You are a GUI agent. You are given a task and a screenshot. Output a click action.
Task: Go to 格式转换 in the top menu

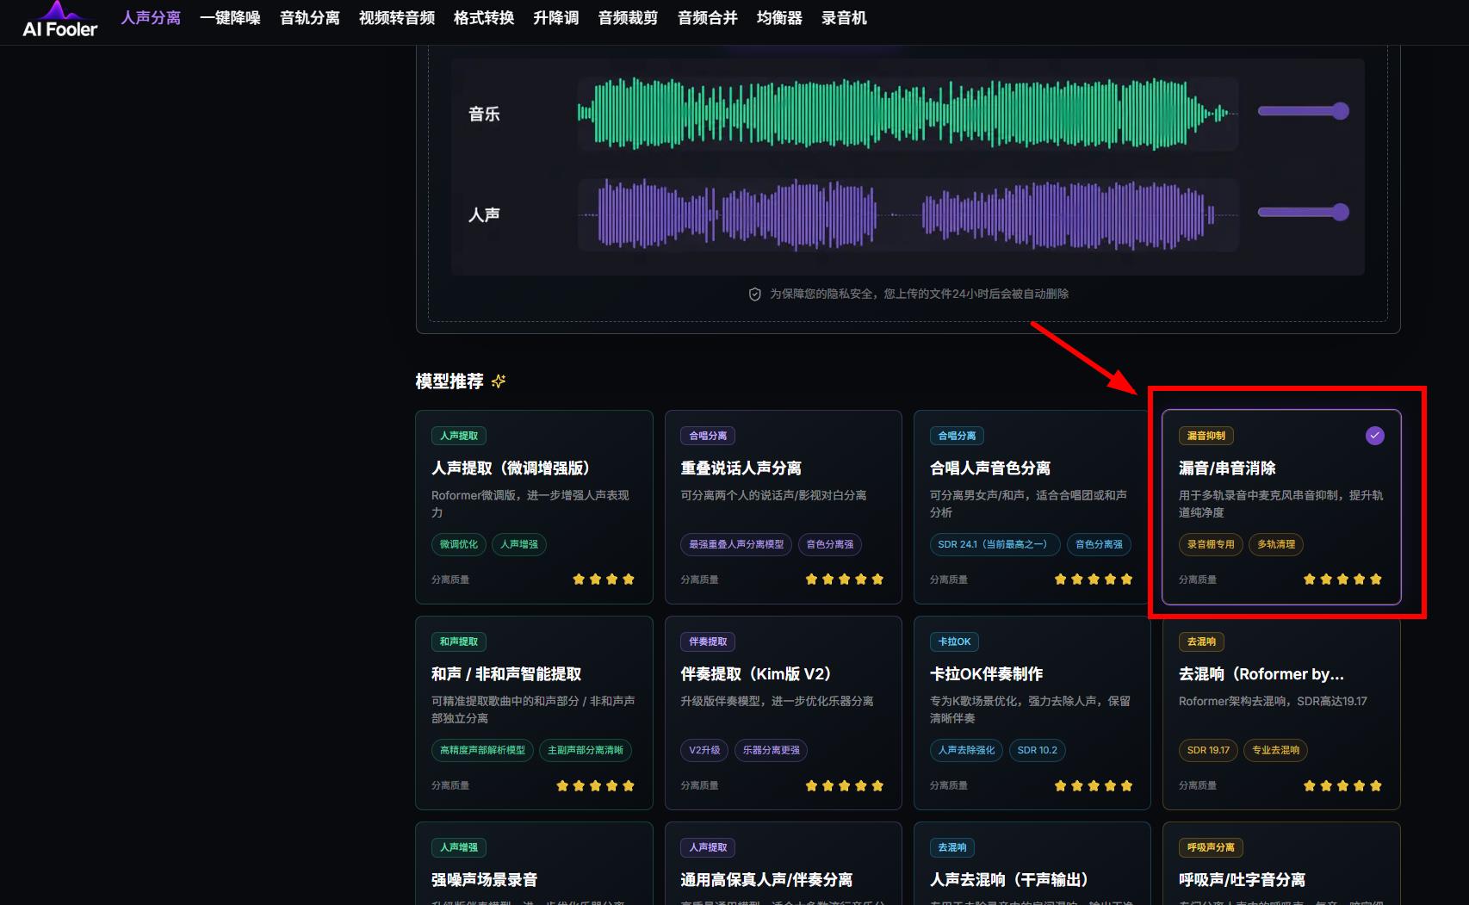pos(484,18)
